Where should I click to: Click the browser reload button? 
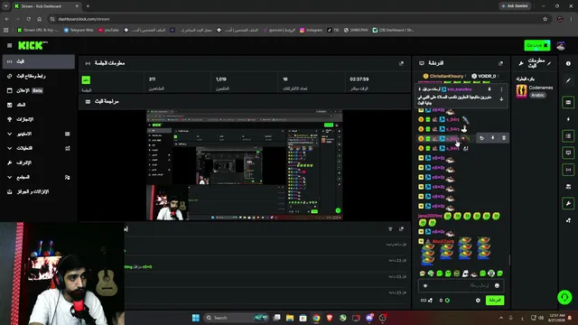pyautogui.click(x=28, y=19)
